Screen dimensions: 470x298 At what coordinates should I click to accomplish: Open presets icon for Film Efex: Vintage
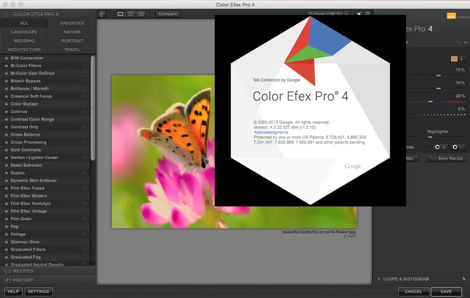pos(85,211)
